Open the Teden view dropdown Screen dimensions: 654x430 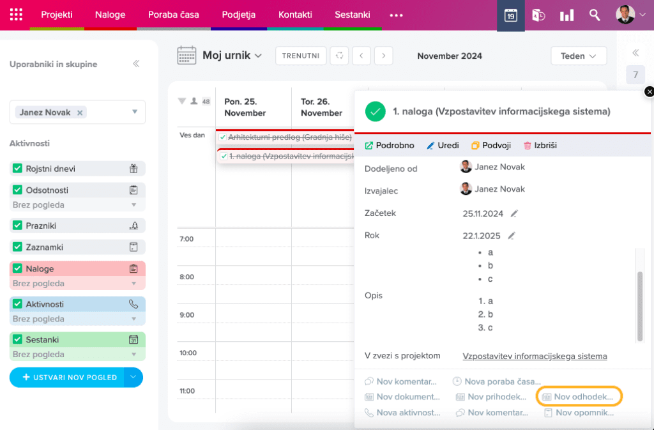click(x=578, y=56)
